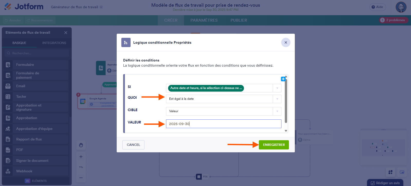Zoom out with the minus icon
Image resolution: width=411 pixels, height=186 pixels.
click(81, 178)
